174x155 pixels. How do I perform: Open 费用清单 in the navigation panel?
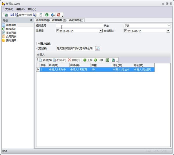click(11, 40)
